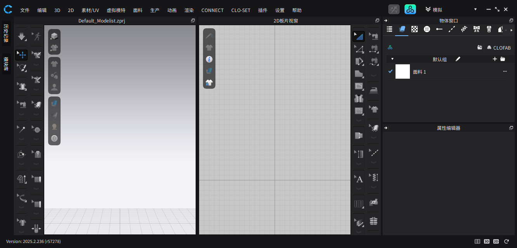Open the 面料 menu
This screenshot has height=248, width=517.
[137, 10]
